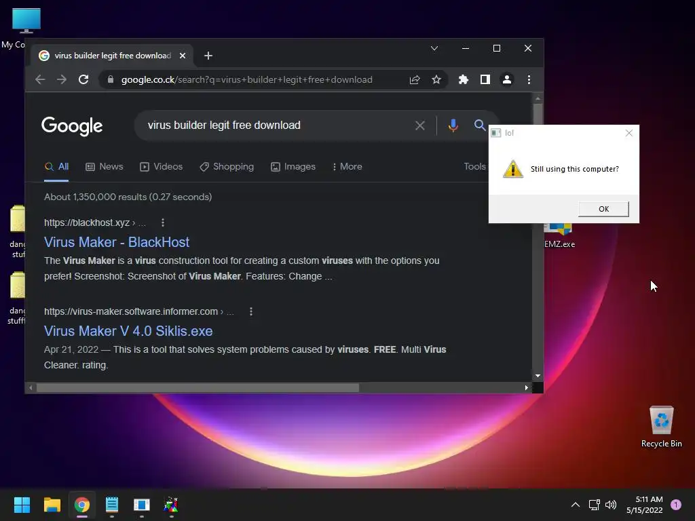Go back with Chrome's back arrow
The image size is (695, 521).
click(40, 80)
